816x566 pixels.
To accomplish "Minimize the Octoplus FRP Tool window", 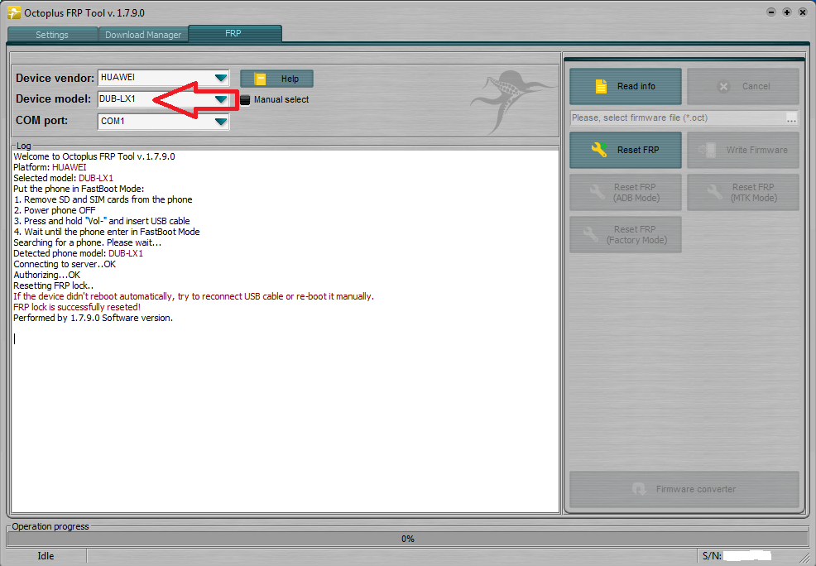I will pos(771,12).
